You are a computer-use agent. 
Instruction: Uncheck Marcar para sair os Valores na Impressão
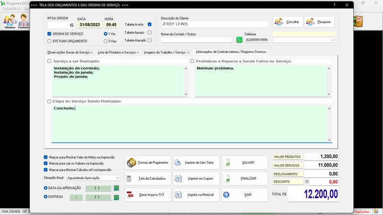[x=45, y=163]
